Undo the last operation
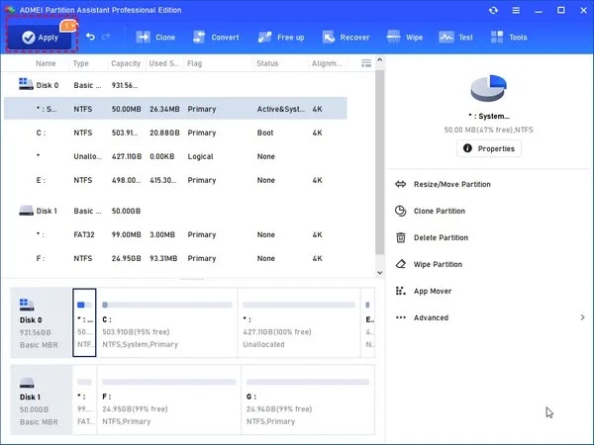 click(x=90, y=37)
